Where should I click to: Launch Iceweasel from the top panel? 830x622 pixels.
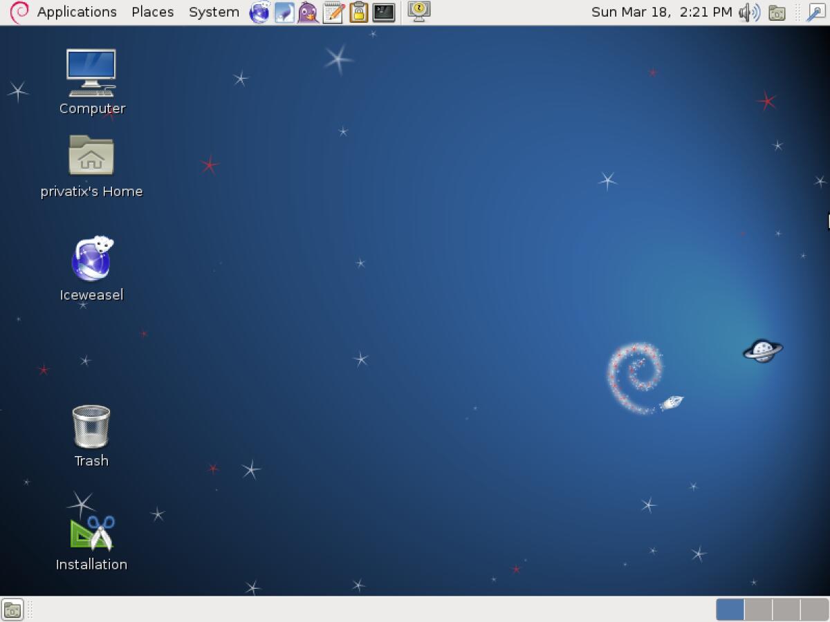[259, 12]
